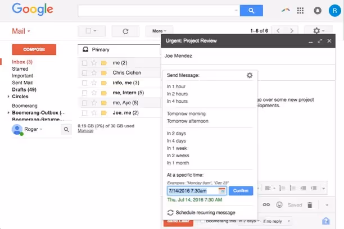Open Google notifications bell
The width and height of the screenshot is (344, 229).
coord(318,11)
